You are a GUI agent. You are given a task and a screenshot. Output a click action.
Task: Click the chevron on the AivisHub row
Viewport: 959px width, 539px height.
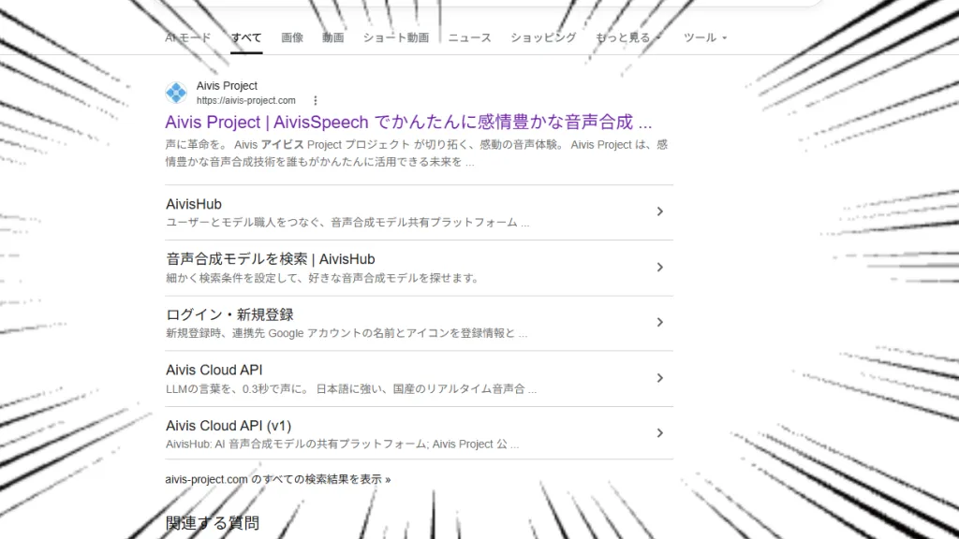[x=660, y=211]
